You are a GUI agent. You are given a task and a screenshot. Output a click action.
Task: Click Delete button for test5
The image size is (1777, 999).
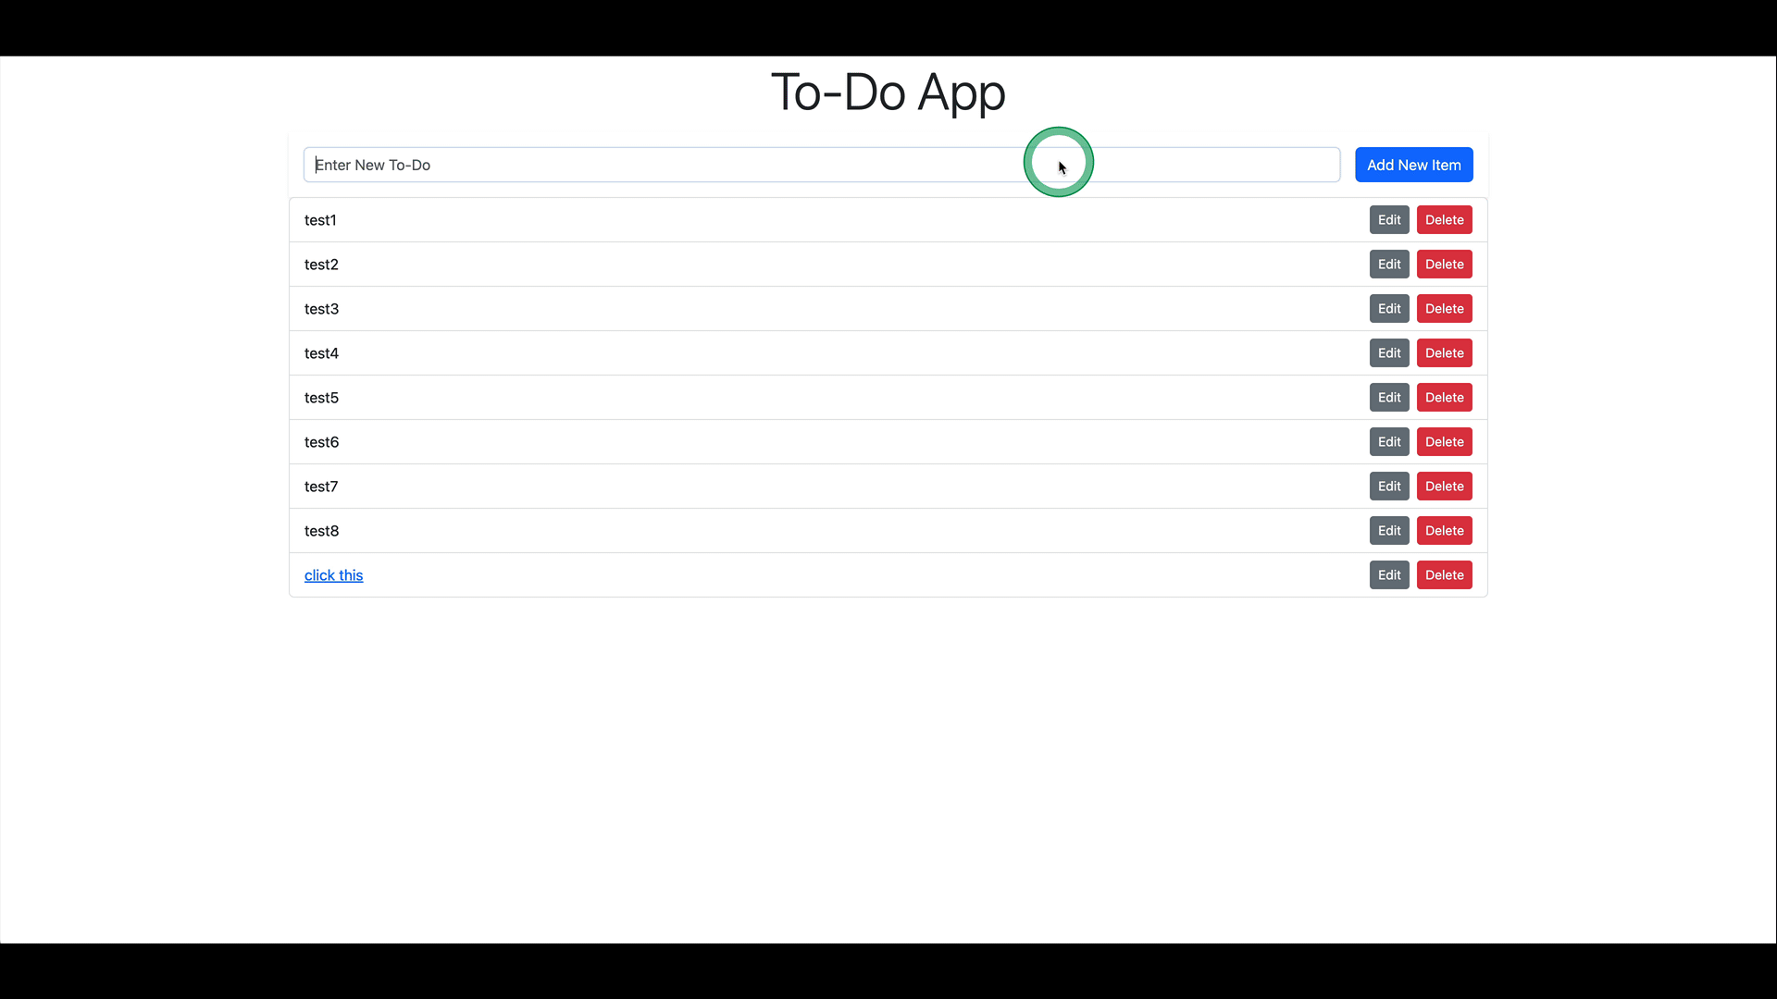[1445, 397]
